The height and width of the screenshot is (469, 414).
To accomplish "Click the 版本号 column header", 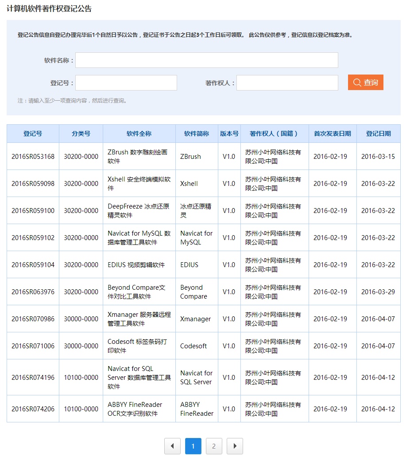I will tap(229, 134).
